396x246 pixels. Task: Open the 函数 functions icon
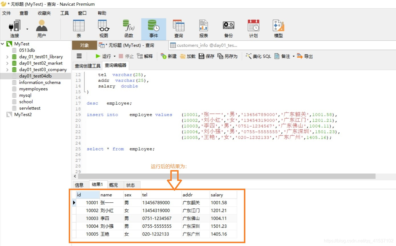[129, 29]
